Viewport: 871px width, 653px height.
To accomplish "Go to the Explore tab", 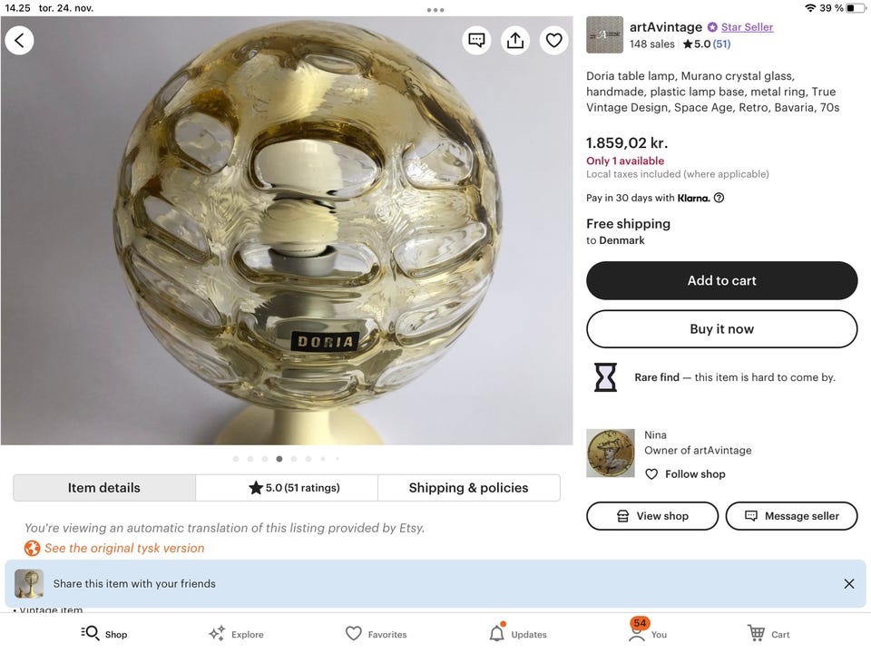I will click(x=236, y=633).
